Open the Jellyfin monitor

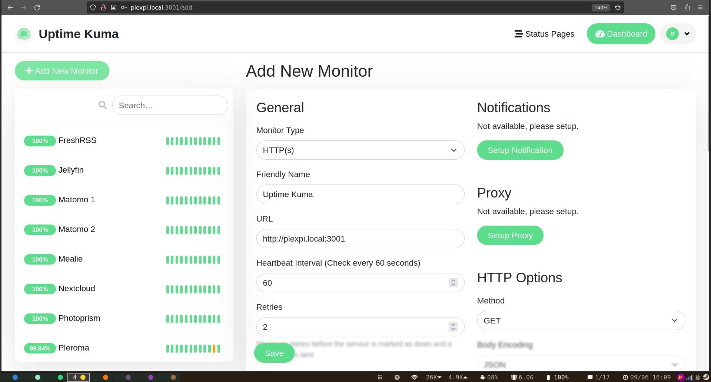coord(124,170)
